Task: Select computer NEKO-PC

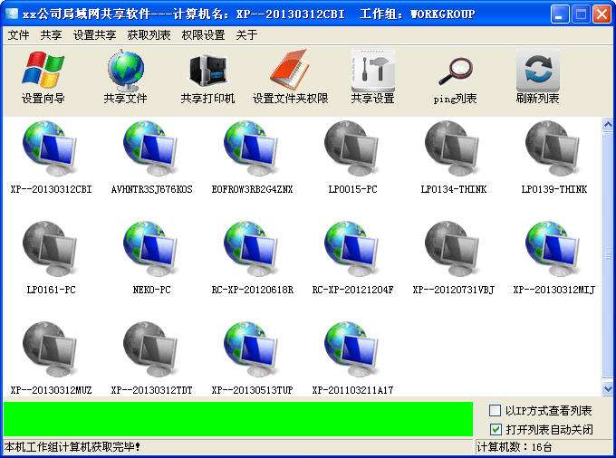Action: pos(151,258)
